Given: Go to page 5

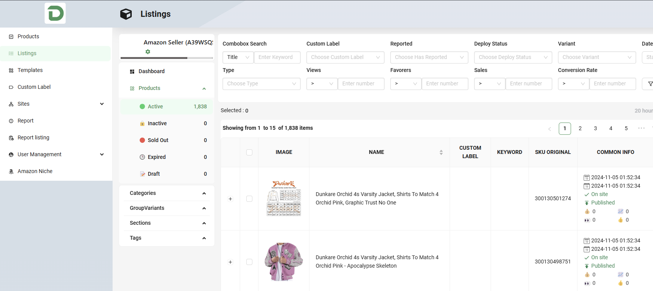Looking at the screenshot, I should point(626,129).
